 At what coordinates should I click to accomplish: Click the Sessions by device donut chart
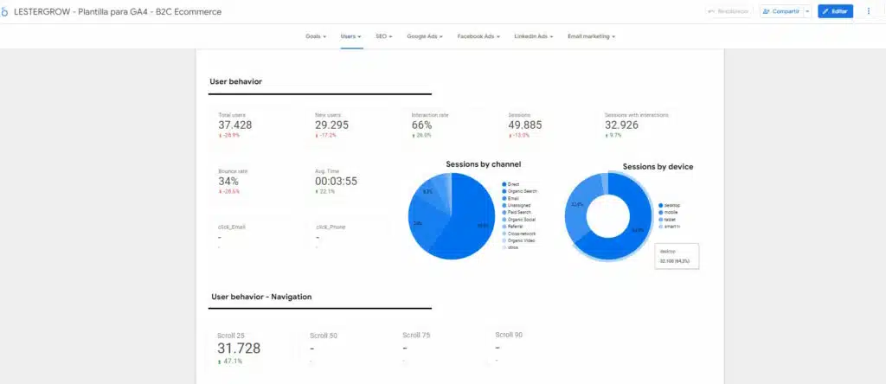point(608,217)
